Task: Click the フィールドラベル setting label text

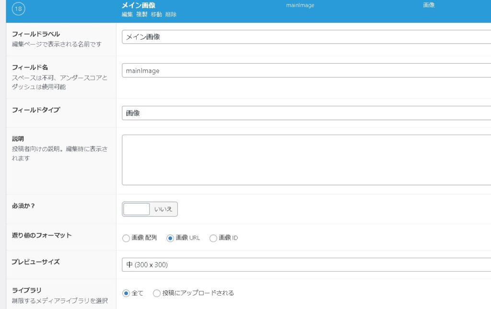Action: coord(36,34)
